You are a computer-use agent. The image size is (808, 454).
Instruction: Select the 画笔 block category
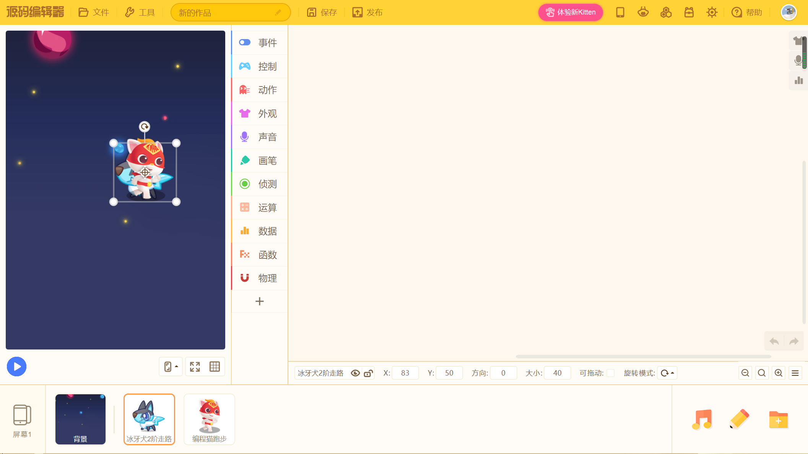(260, 160)
